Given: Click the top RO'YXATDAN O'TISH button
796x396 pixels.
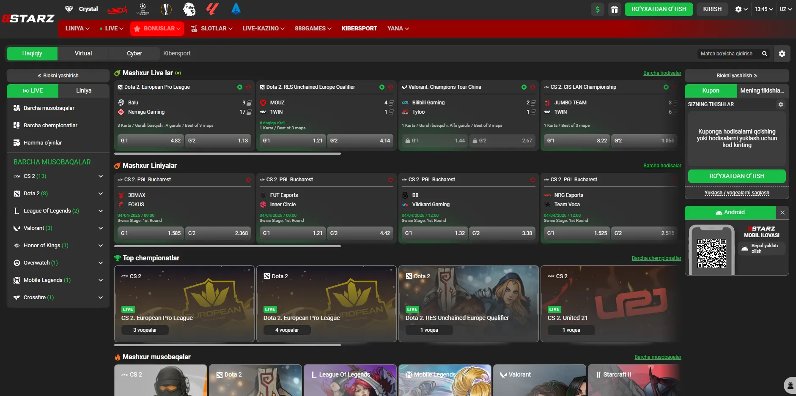Looking at the screenshot, I should click(x=659, y=9).
